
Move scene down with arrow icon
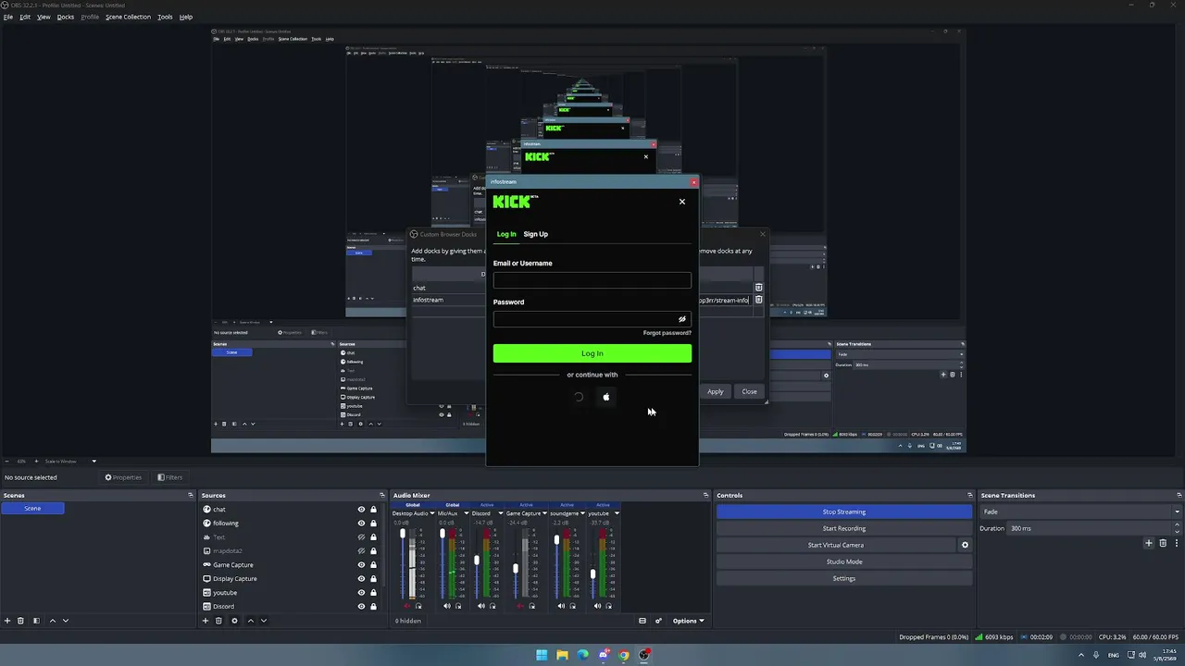pyautogui.click(x=65, y=621)
